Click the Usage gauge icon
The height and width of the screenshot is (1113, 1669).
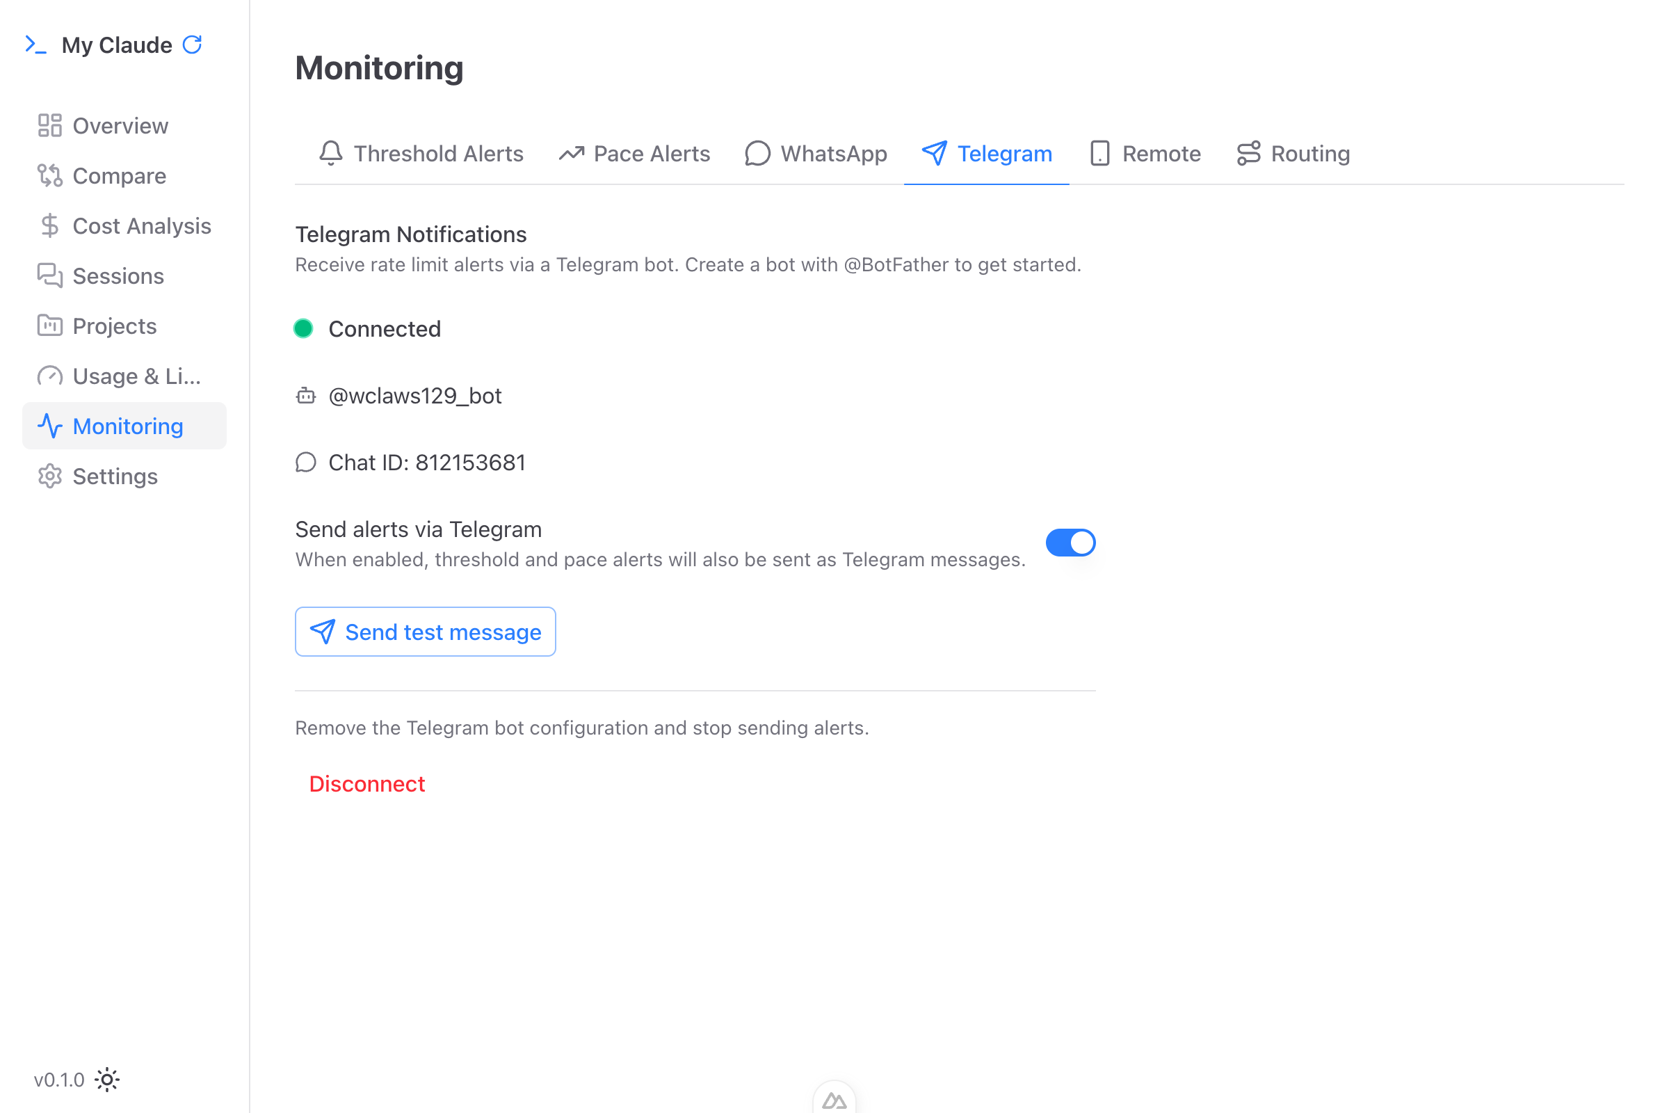click(49, 376)
